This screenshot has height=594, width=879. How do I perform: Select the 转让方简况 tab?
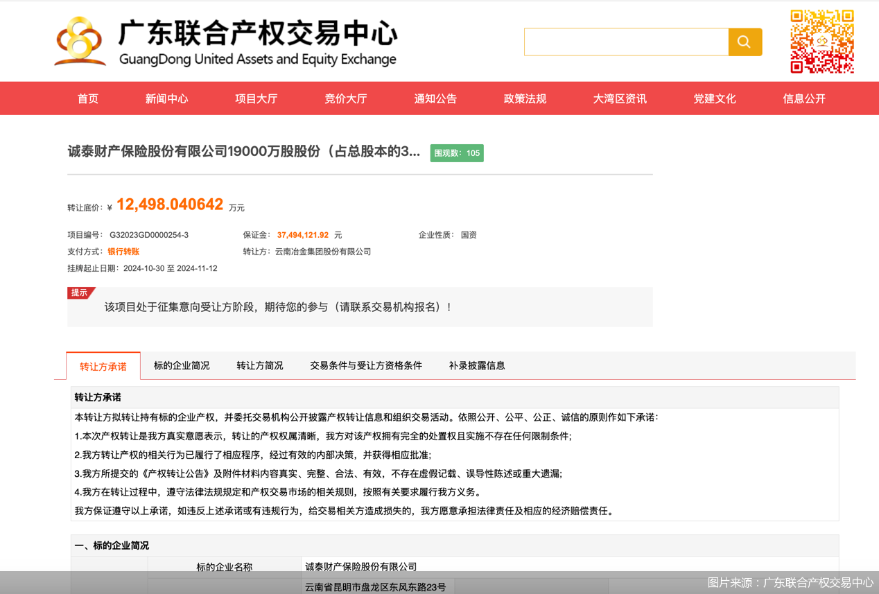coord(260,365)
